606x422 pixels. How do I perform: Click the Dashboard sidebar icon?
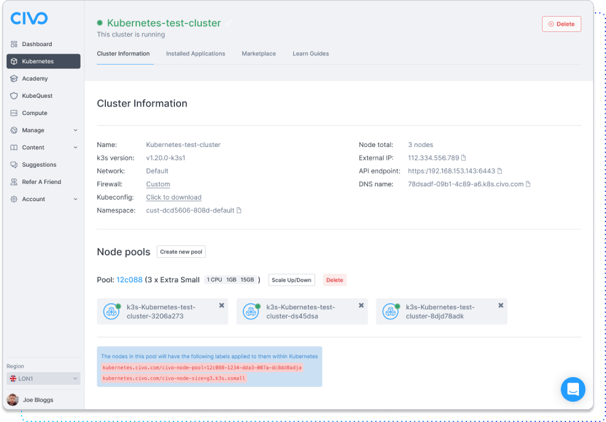click(14, 44)
